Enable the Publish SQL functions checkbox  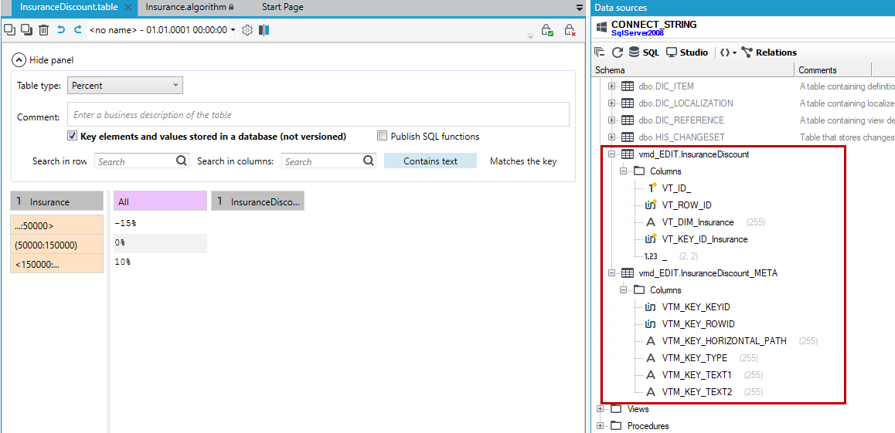point(382,136)
